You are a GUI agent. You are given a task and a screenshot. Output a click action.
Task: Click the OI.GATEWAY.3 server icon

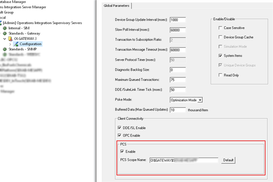(x=10, y=38)
